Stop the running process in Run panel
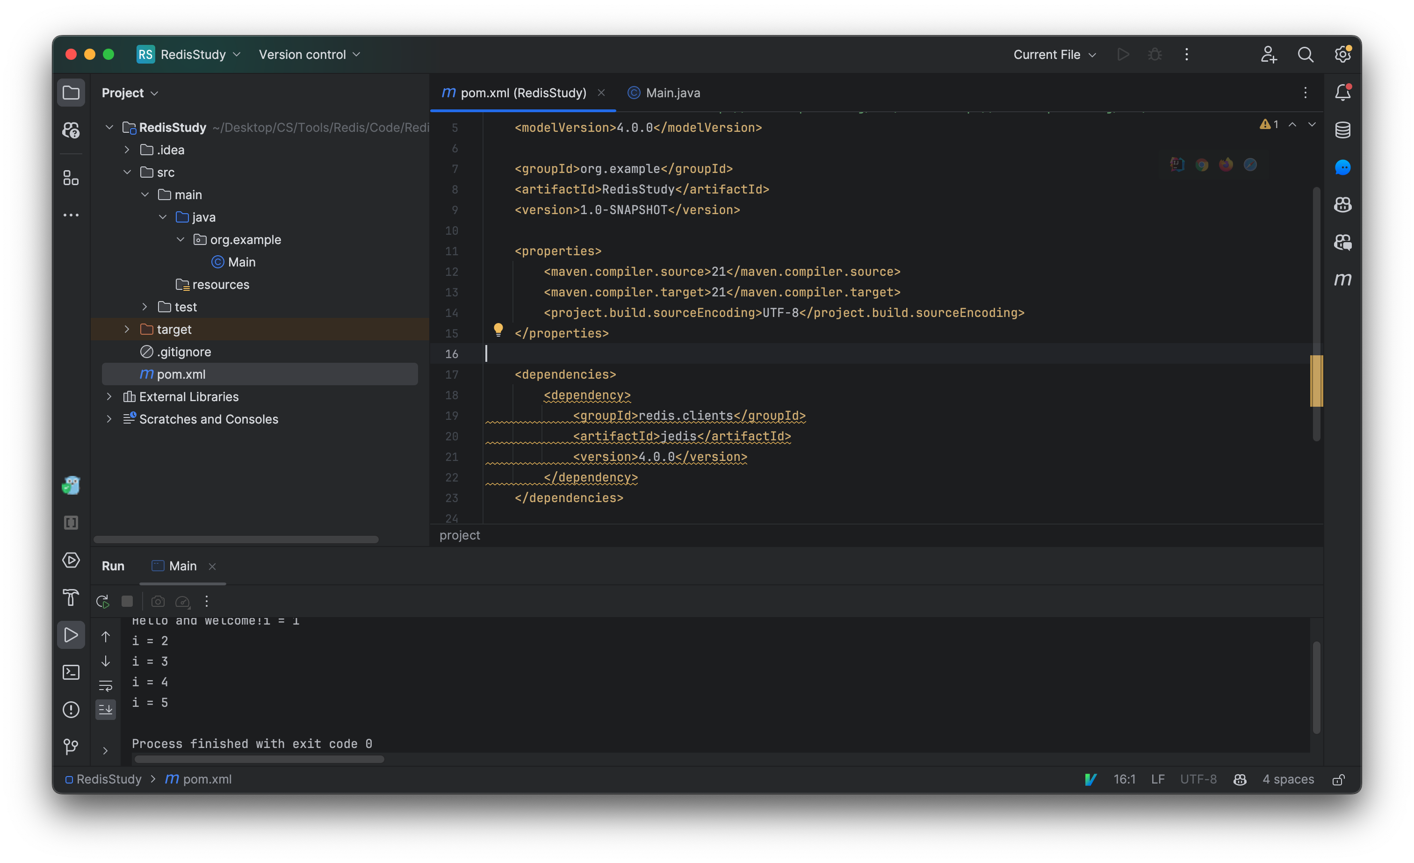The image size is (1414, 863). pos(127,601)
